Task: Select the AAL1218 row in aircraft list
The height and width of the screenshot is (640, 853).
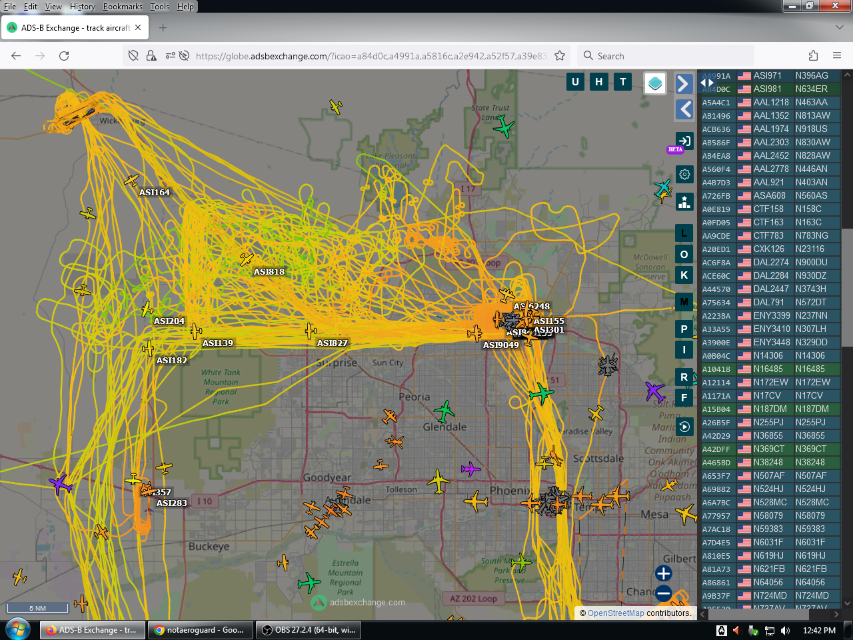Action: coord(770,103)
